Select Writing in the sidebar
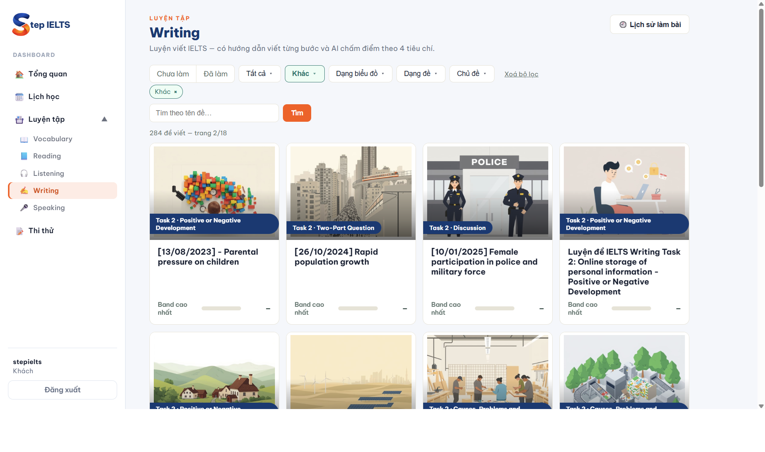 [x=63, y=191]
